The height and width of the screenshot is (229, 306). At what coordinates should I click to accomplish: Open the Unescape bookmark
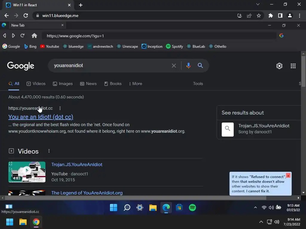127,46
